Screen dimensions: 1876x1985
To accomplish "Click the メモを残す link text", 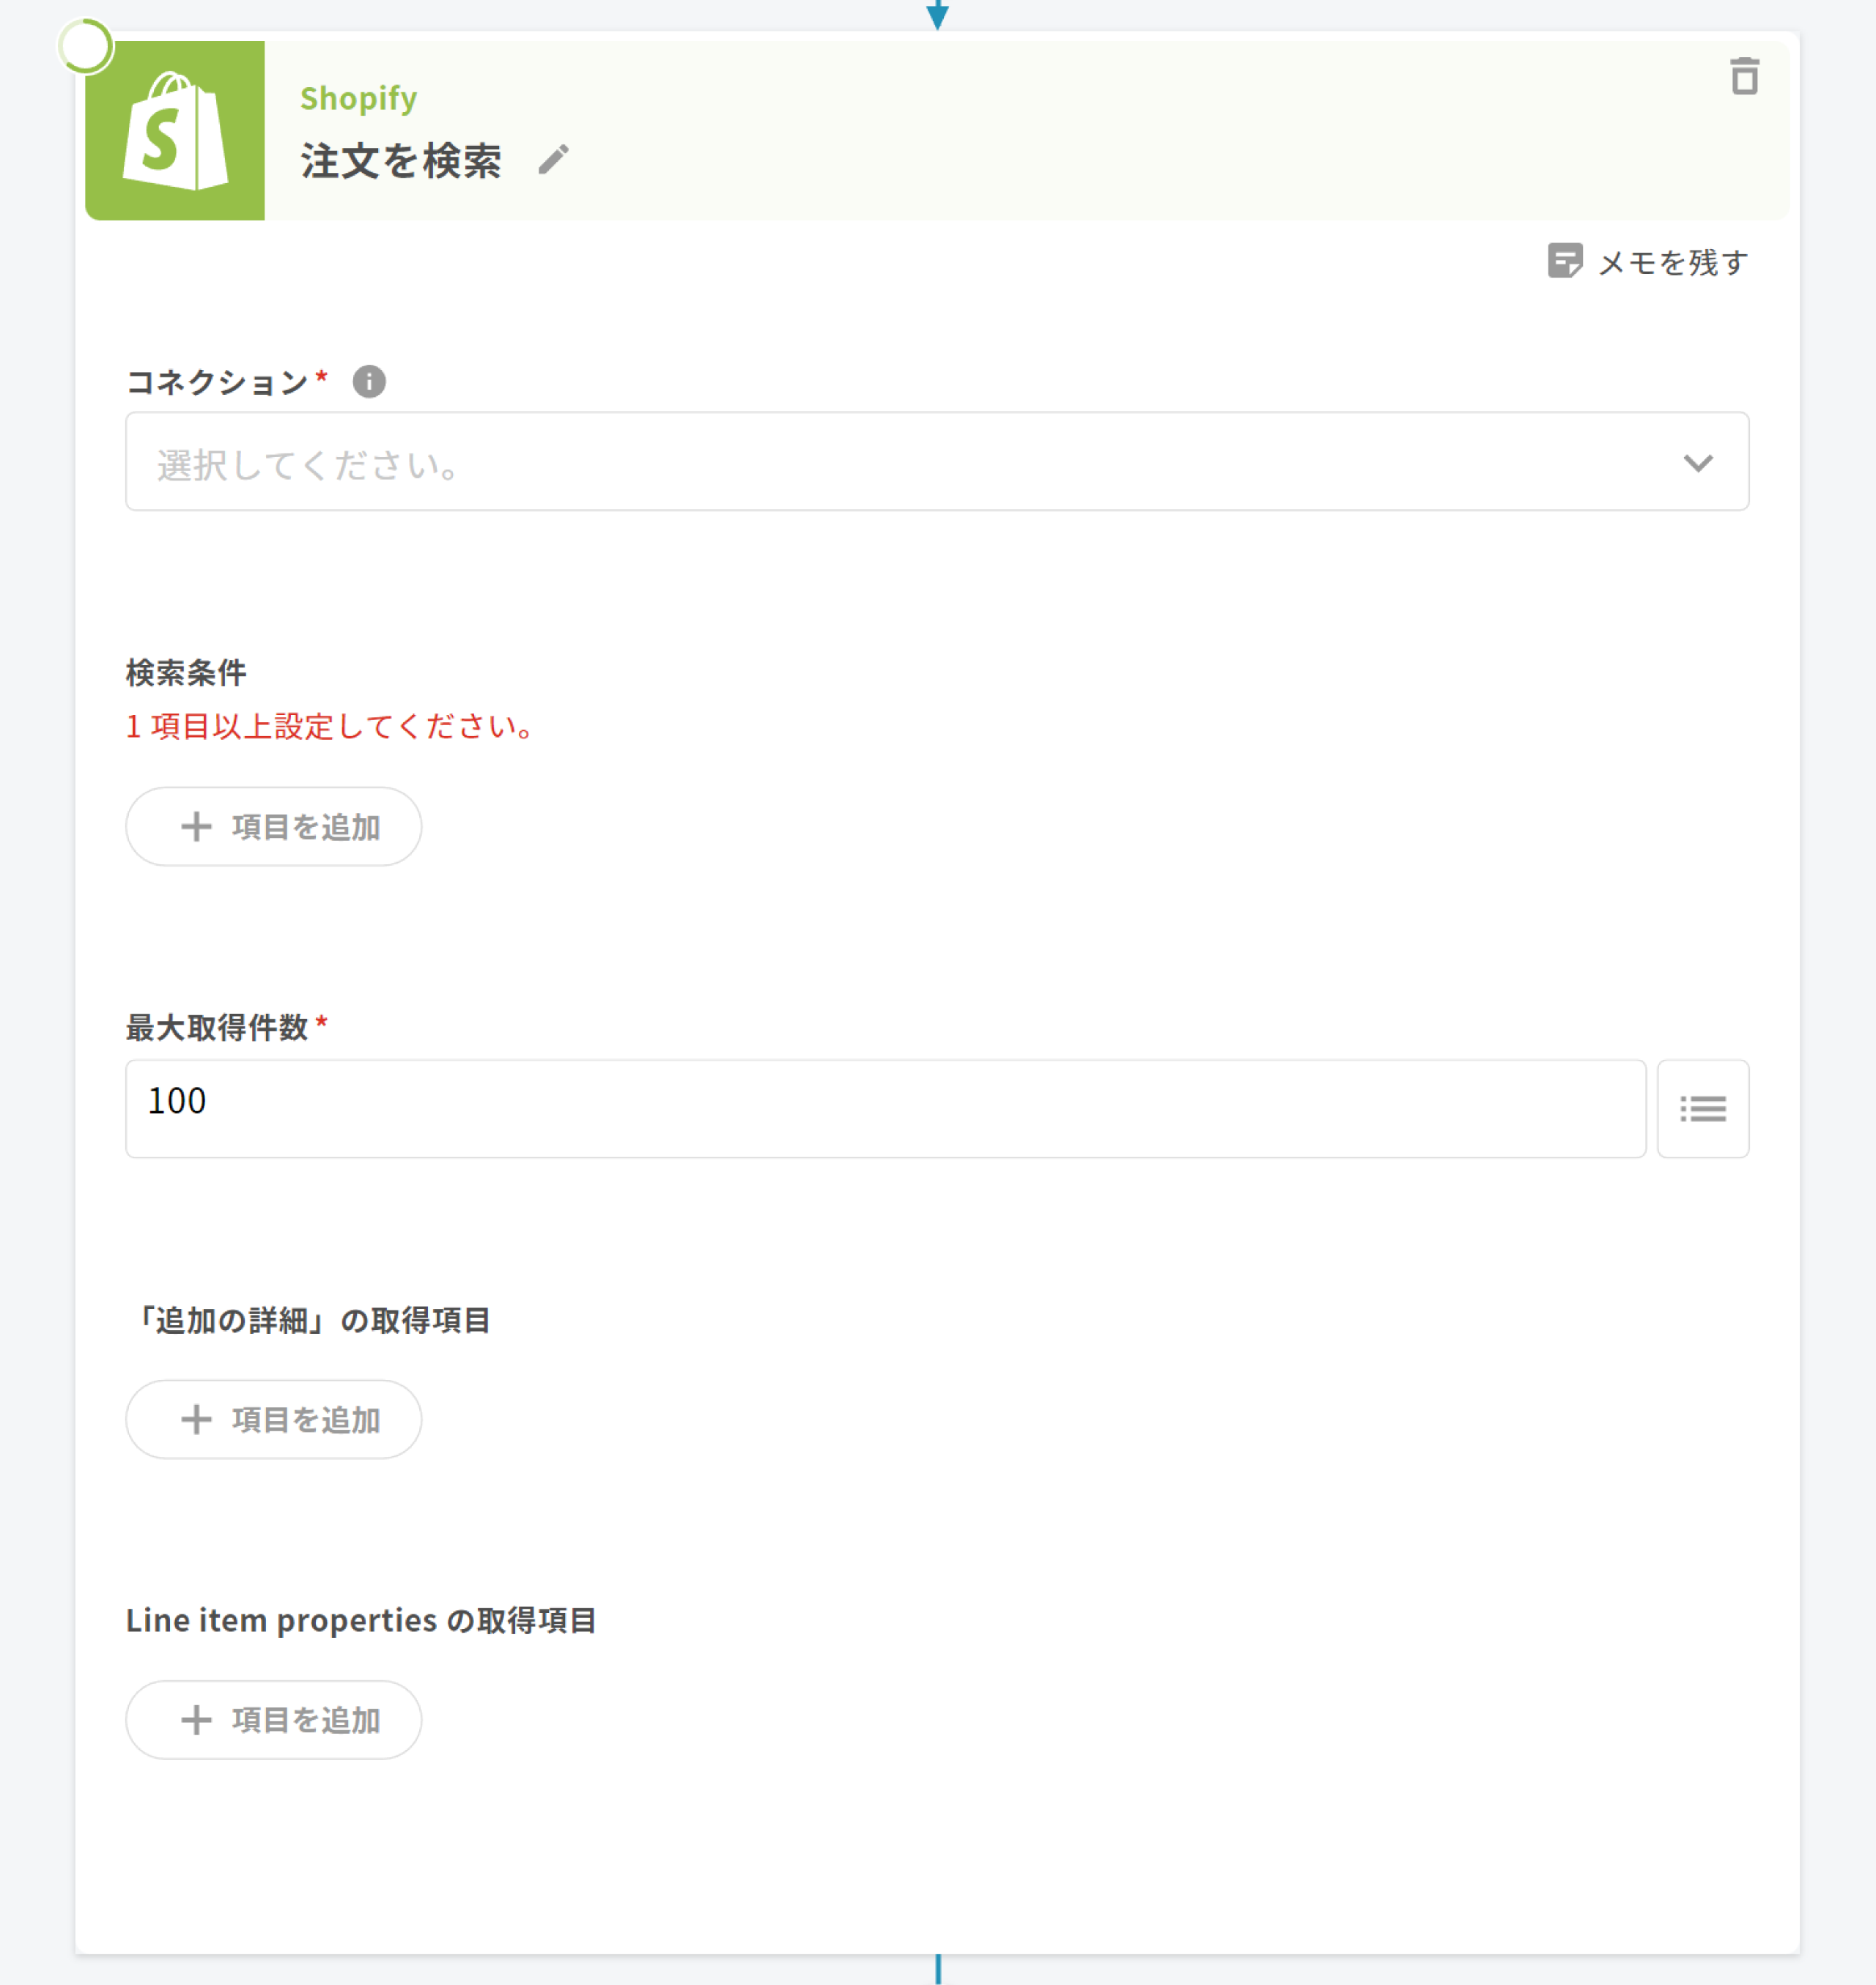I will tap(1673, 262).
